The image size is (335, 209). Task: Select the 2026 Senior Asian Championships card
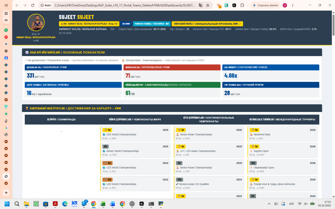[x=209, y=134]
